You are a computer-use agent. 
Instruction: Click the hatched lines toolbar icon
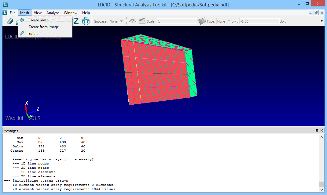click(x=10, y=21)
